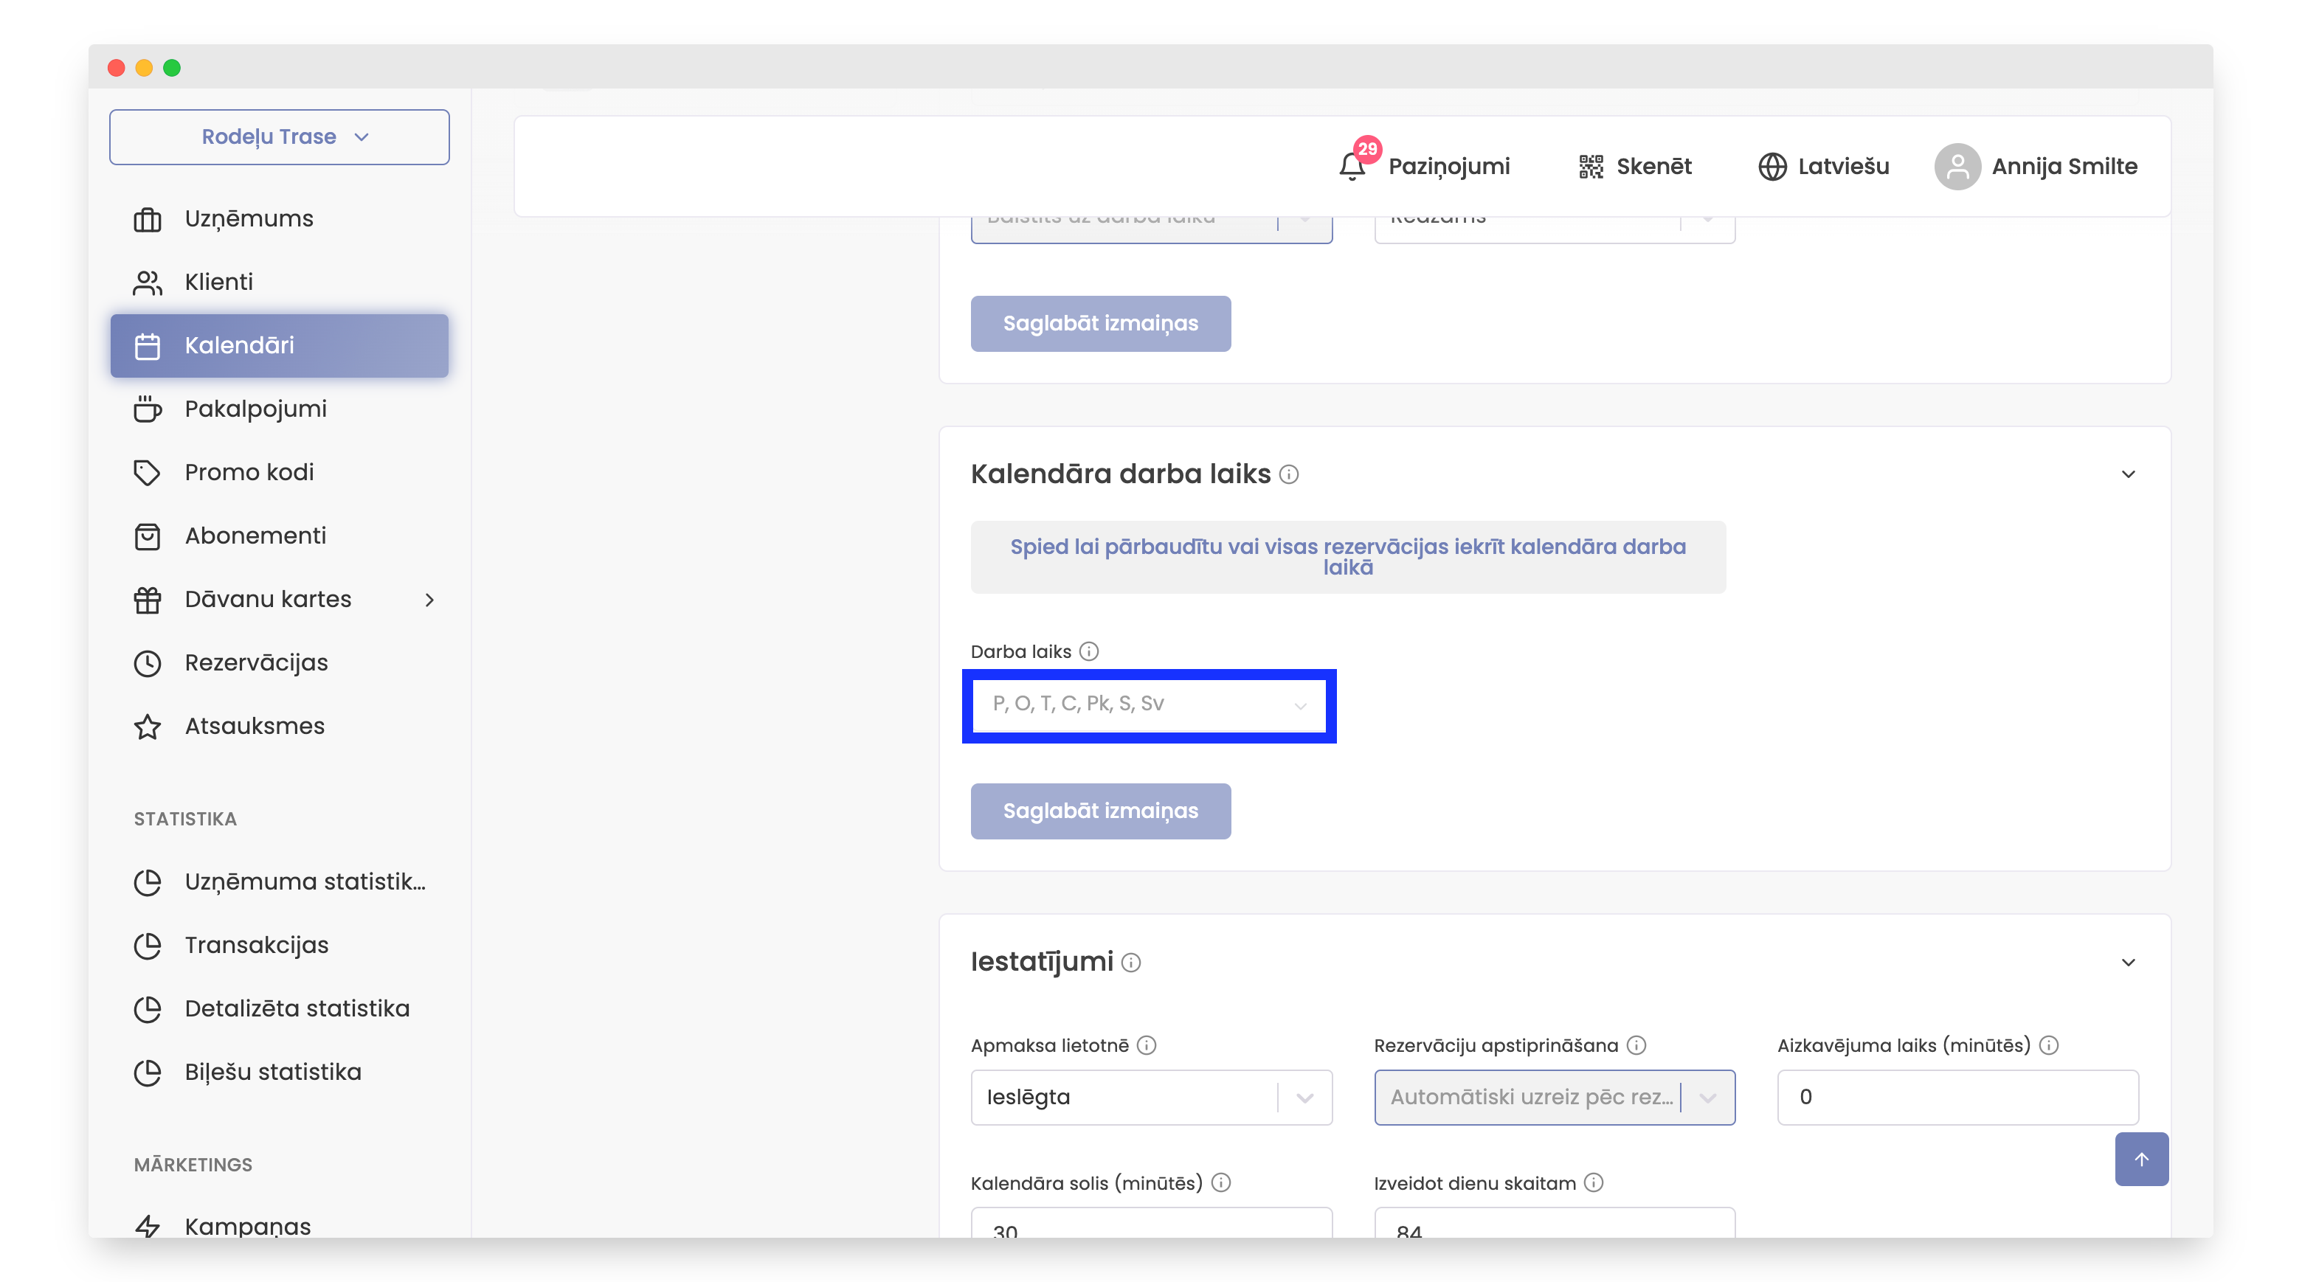Open notifications bell icon
This screenshot has width=2302, height=1282.
coord(1351,166)
